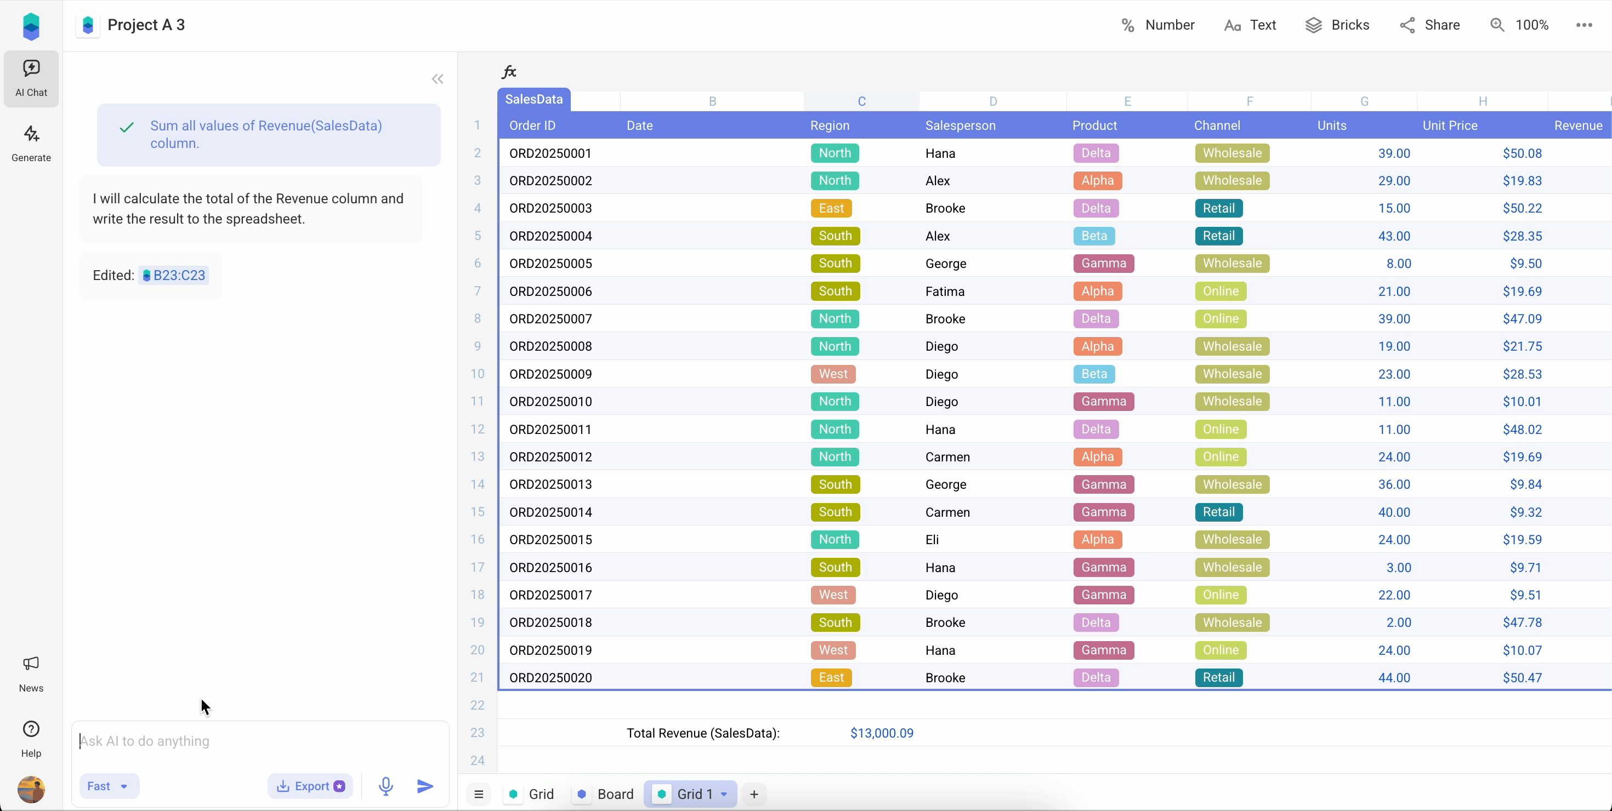
Task: Switch to the Board tab
Action: tap(604, 794)
